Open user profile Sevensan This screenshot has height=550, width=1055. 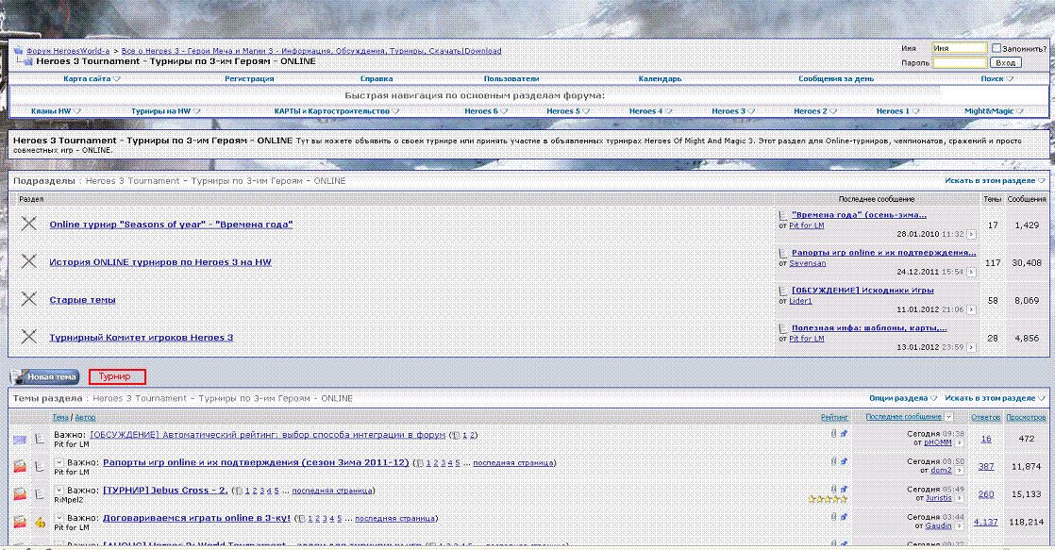808,263
